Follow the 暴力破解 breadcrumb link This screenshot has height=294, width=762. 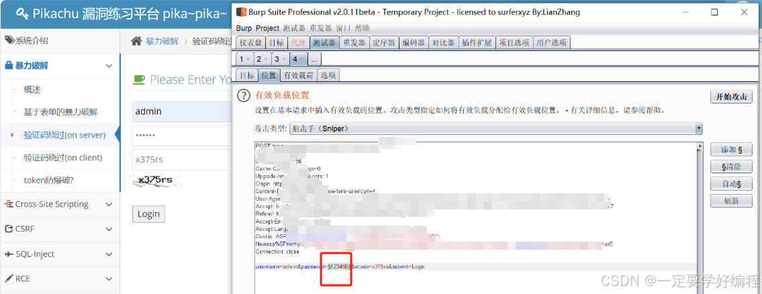click(162, 42)
